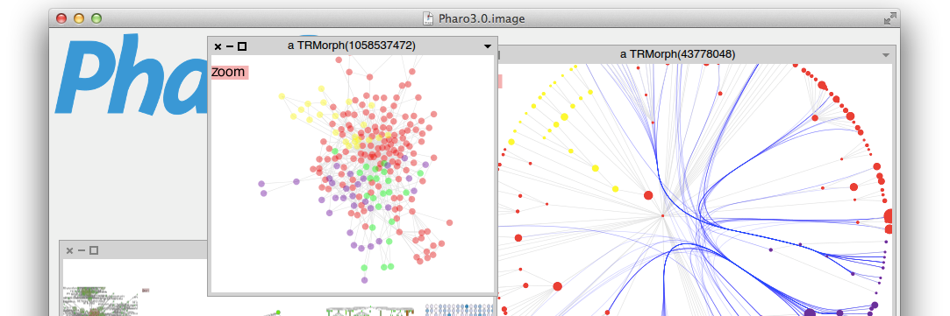Close the TRMorph(1058537472) window with its x icon
Image resolution: width=950 pixels, height=316 pixels.
tap(218, 46)
